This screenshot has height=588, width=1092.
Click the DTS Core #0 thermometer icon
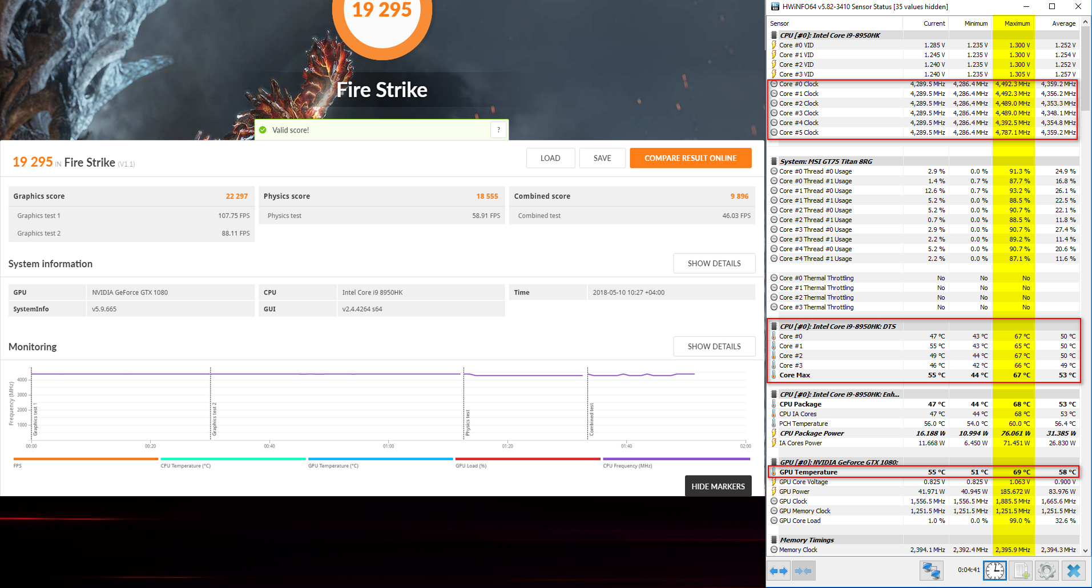(774, 336)
